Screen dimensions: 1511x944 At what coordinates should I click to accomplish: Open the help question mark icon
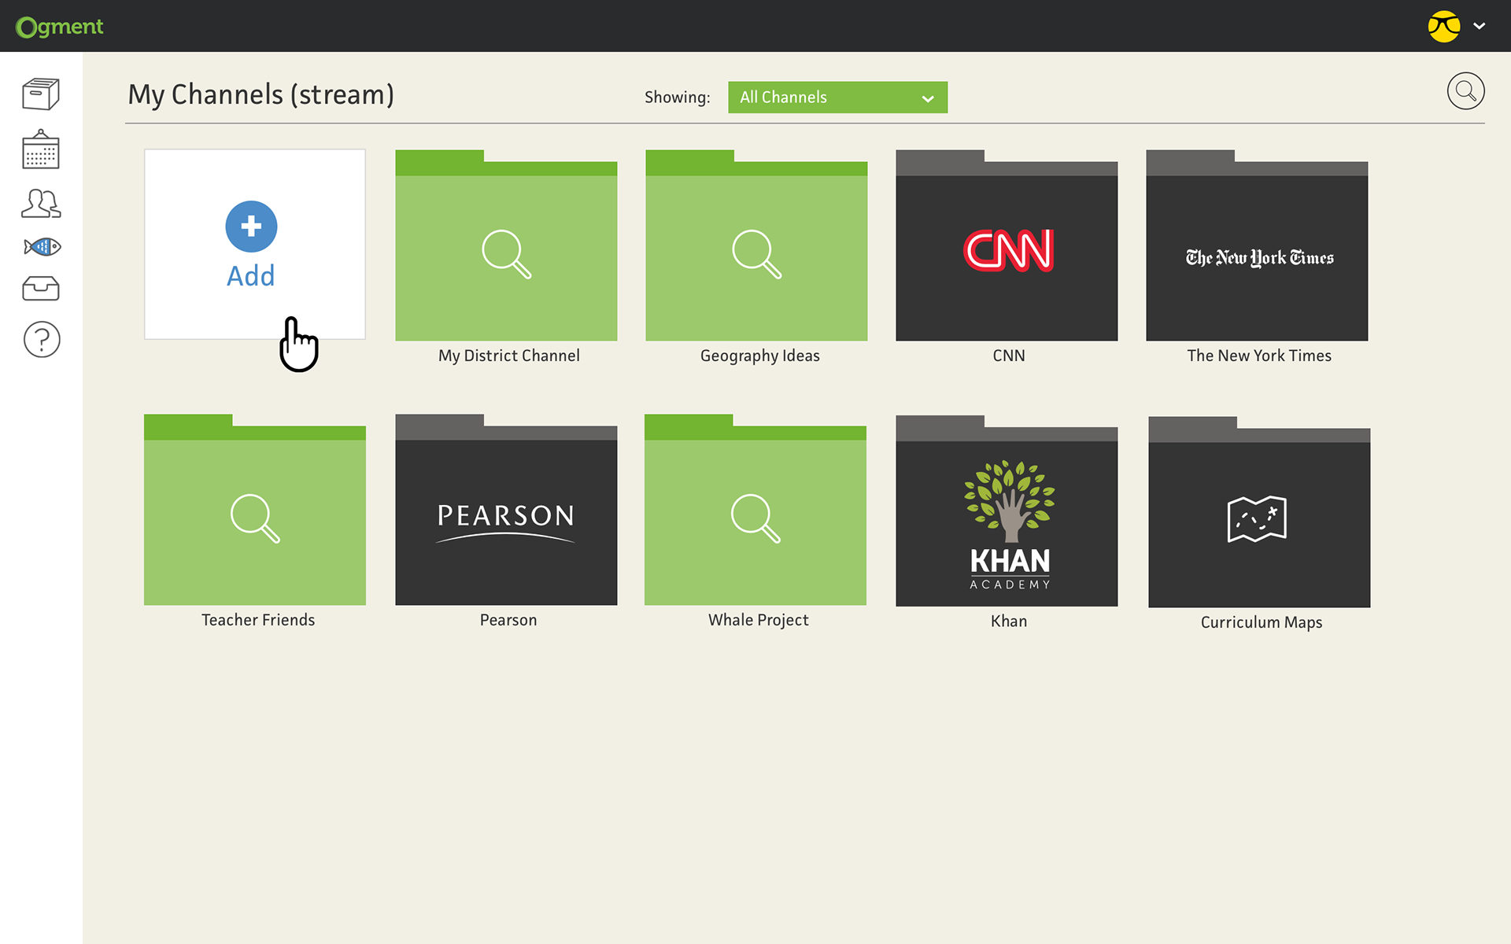tap(42, 340)
